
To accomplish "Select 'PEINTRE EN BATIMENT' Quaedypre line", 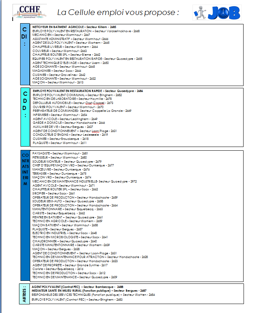I will [x=68, y=217].
